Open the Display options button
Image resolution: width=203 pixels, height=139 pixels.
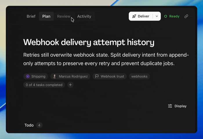(x=177, y=106)
